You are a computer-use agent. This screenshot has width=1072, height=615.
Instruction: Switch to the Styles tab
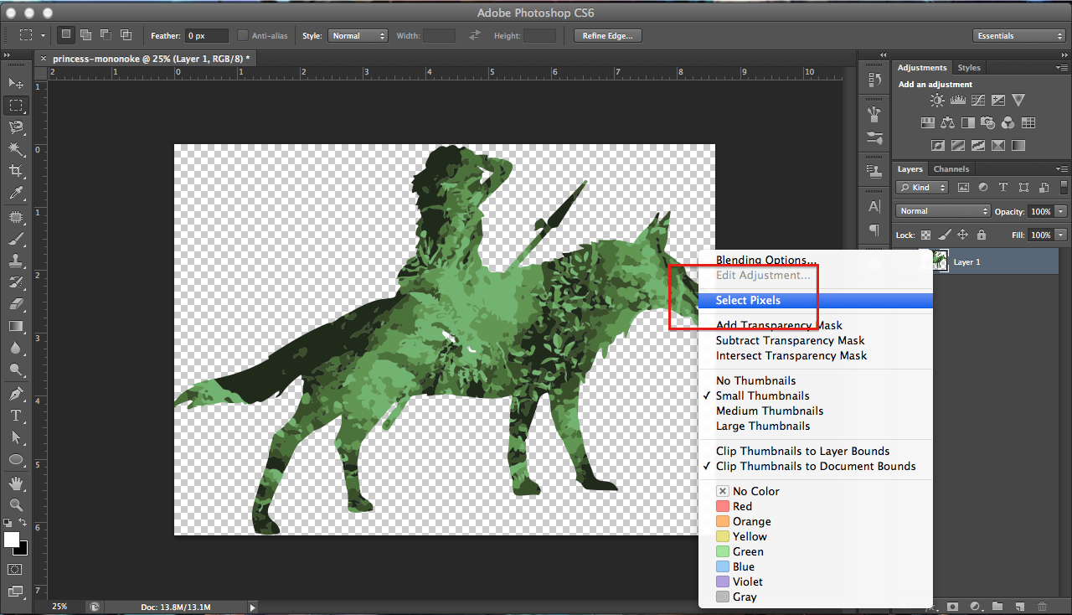[x=969, y=68]
